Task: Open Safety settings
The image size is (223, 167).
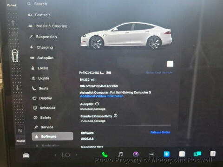Action: pos(42,118)
